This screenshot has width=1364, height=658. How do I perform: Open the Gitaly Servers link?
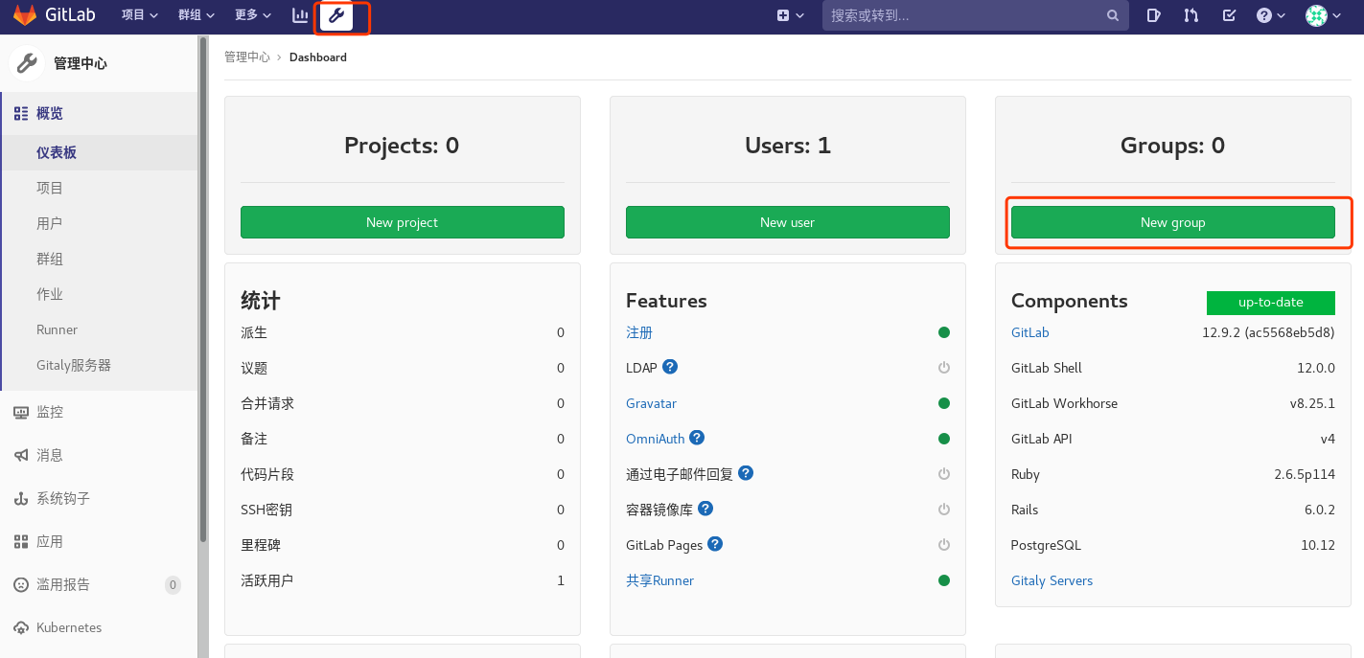[1052, 580]
